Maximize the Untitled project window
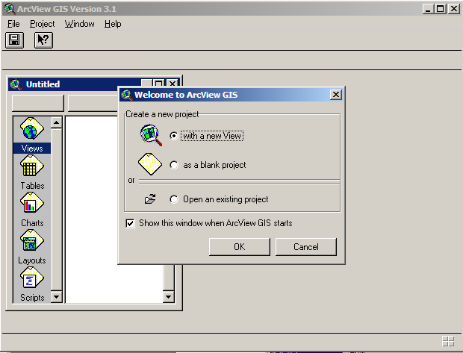The width and height of the screenshot is (463, 353). pos(159,84)
